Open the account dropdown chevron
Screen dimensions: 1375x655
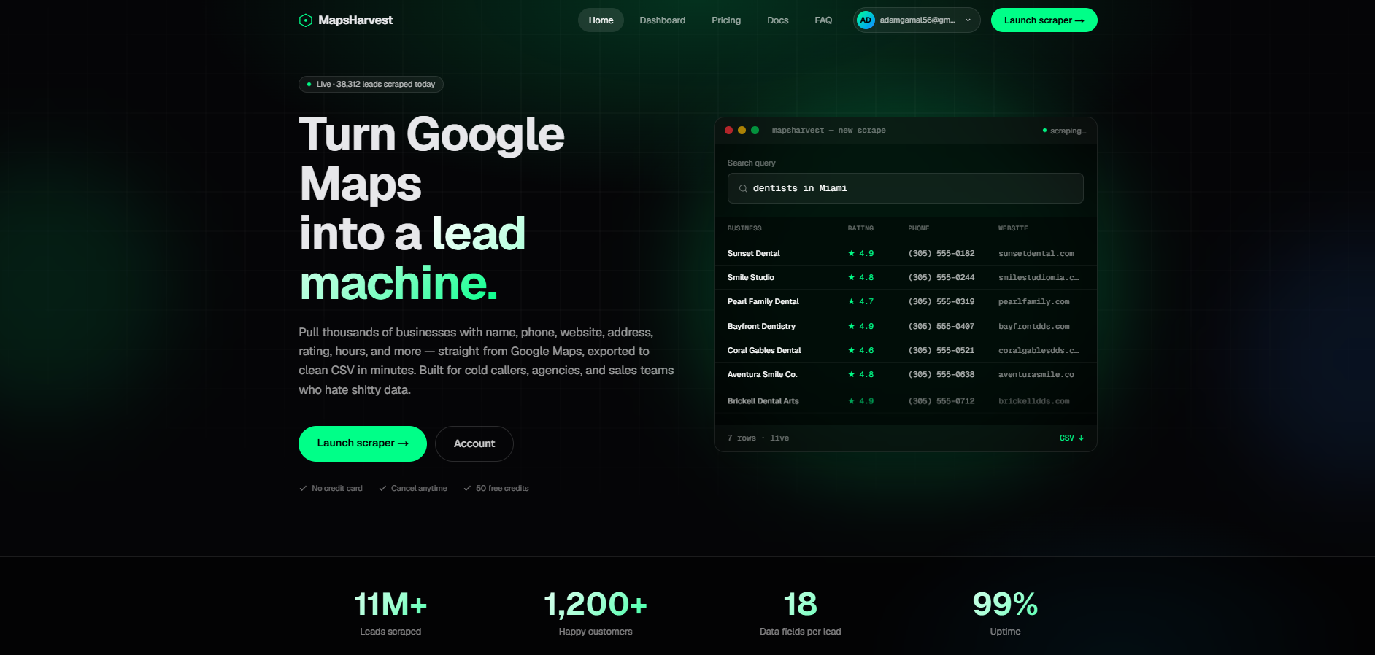[968, 20]
